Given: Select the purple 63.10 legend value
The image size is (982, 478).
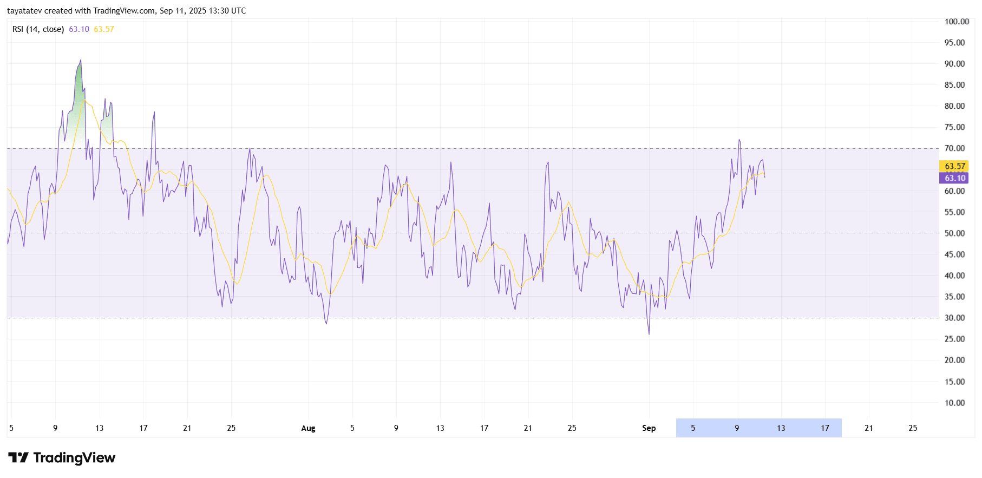Looking at the screenshot, I should [79, 29].
